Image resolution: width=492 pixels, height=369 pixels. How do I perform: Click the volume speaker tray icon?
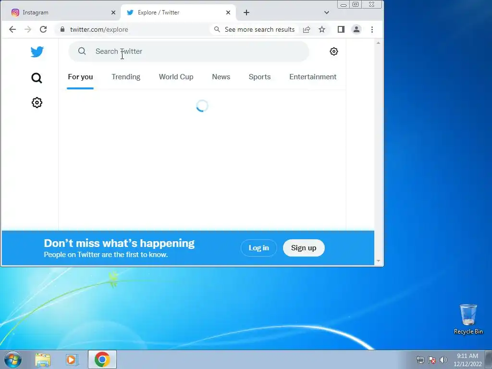point(443,360)
